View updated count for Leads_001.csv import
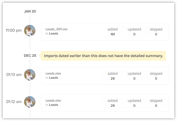Screen dimensions: 177x121 tap(134, 34)
